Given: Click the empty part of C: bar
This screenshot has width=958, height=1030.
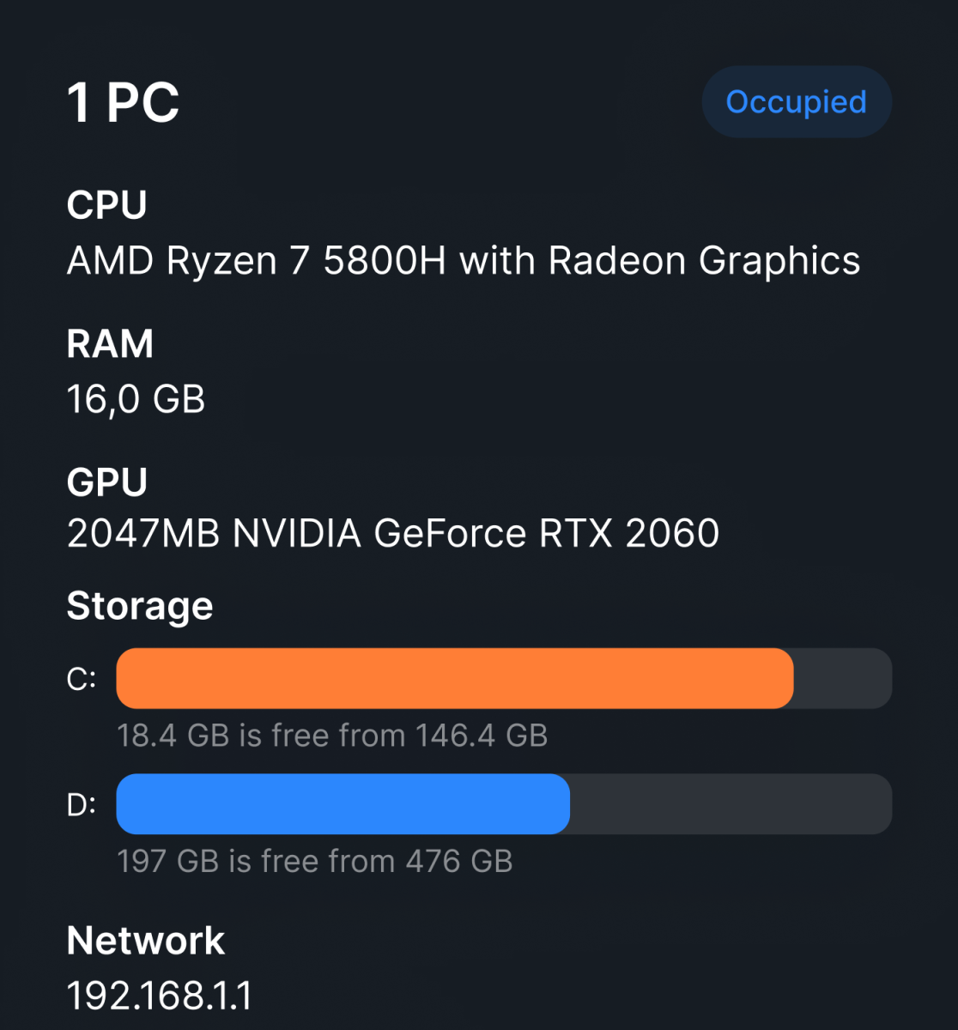Looking at the screenshot, I should pyautogui.click(x=842, y=678).
